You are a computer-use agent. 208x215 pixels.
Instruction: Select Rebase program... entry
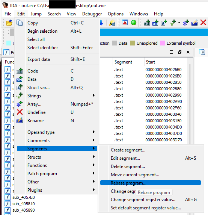pos(151,183)
